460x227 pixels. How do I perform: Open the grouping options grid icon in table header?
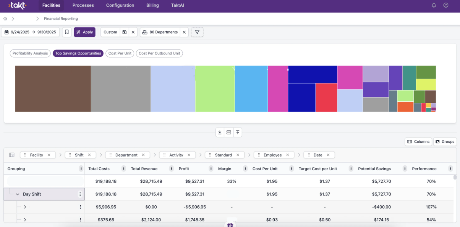(x=11, y=155)
